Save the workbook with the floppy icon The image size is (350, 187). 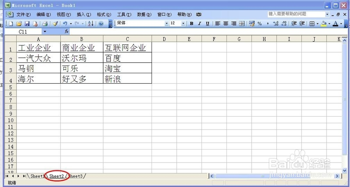coord(27,23)
